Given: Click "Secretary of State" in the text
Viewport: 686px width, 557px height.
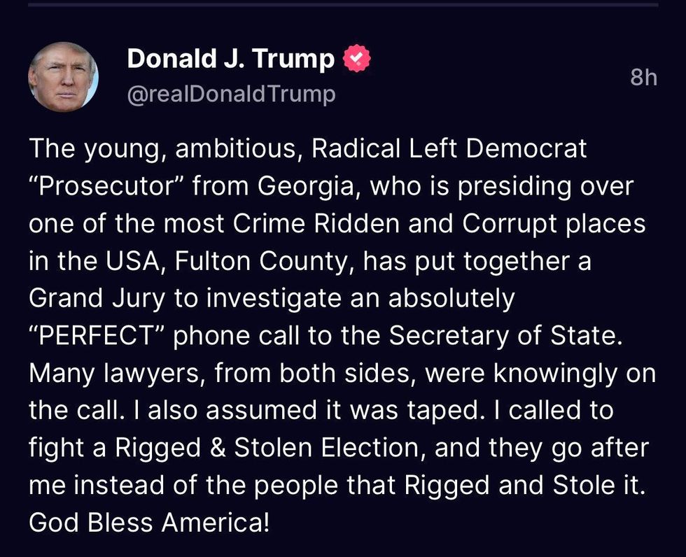Looking at the screenshot, I should tap(505, 336).
